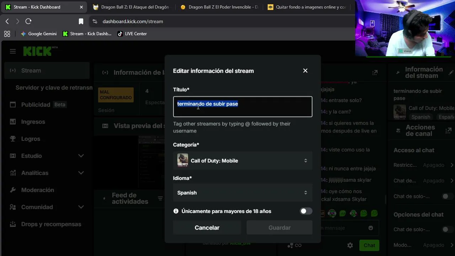
Task: Click the bookmark icon left of the address bar
Action: [x=81, y=21]
